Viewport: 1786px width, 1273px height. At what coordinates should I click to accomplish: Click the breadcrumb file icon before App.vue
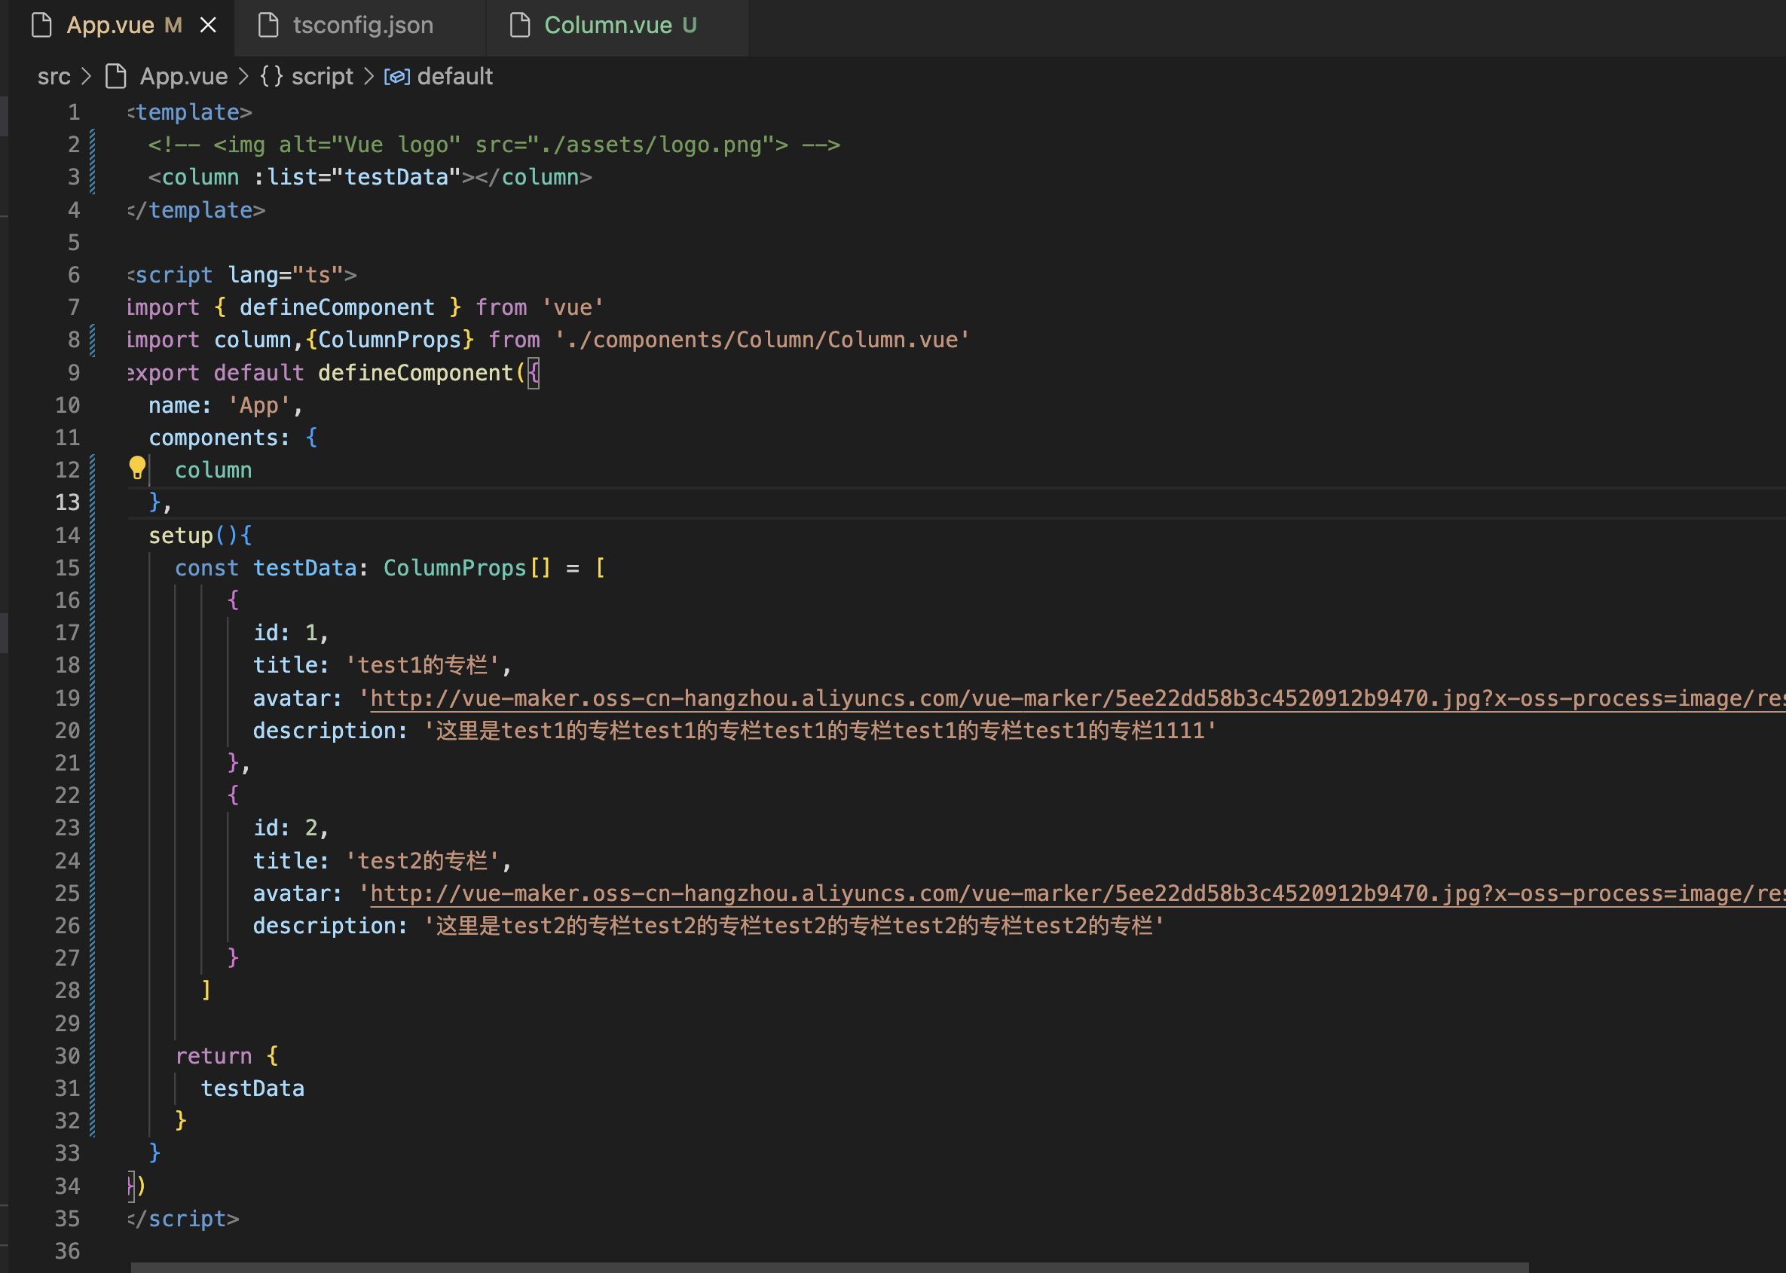point(116,76)
